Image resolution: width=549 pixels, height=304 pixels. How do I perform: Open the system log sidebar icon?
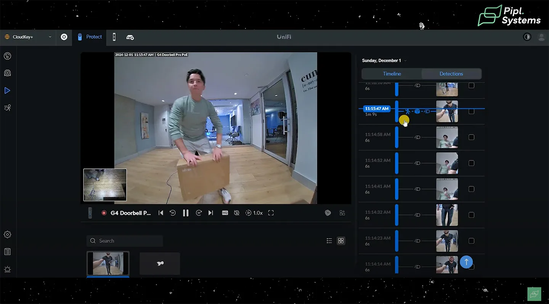point(7,251)
